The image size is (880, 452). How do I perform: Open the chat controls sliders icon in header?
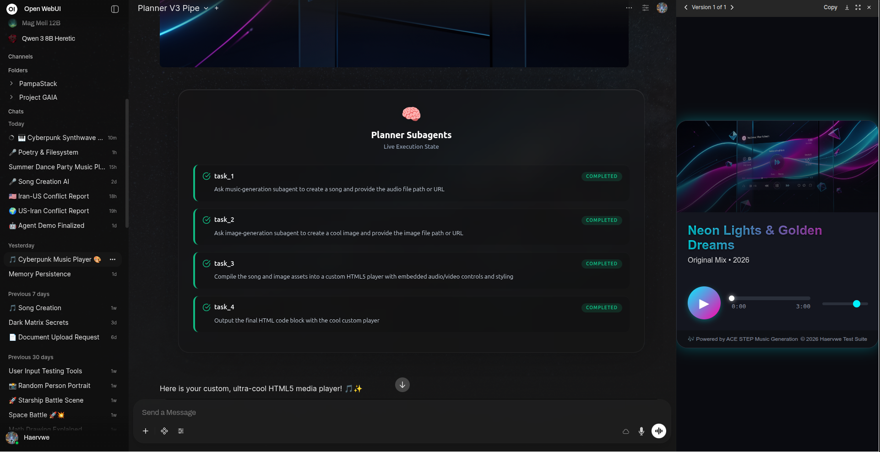[646, 8]
